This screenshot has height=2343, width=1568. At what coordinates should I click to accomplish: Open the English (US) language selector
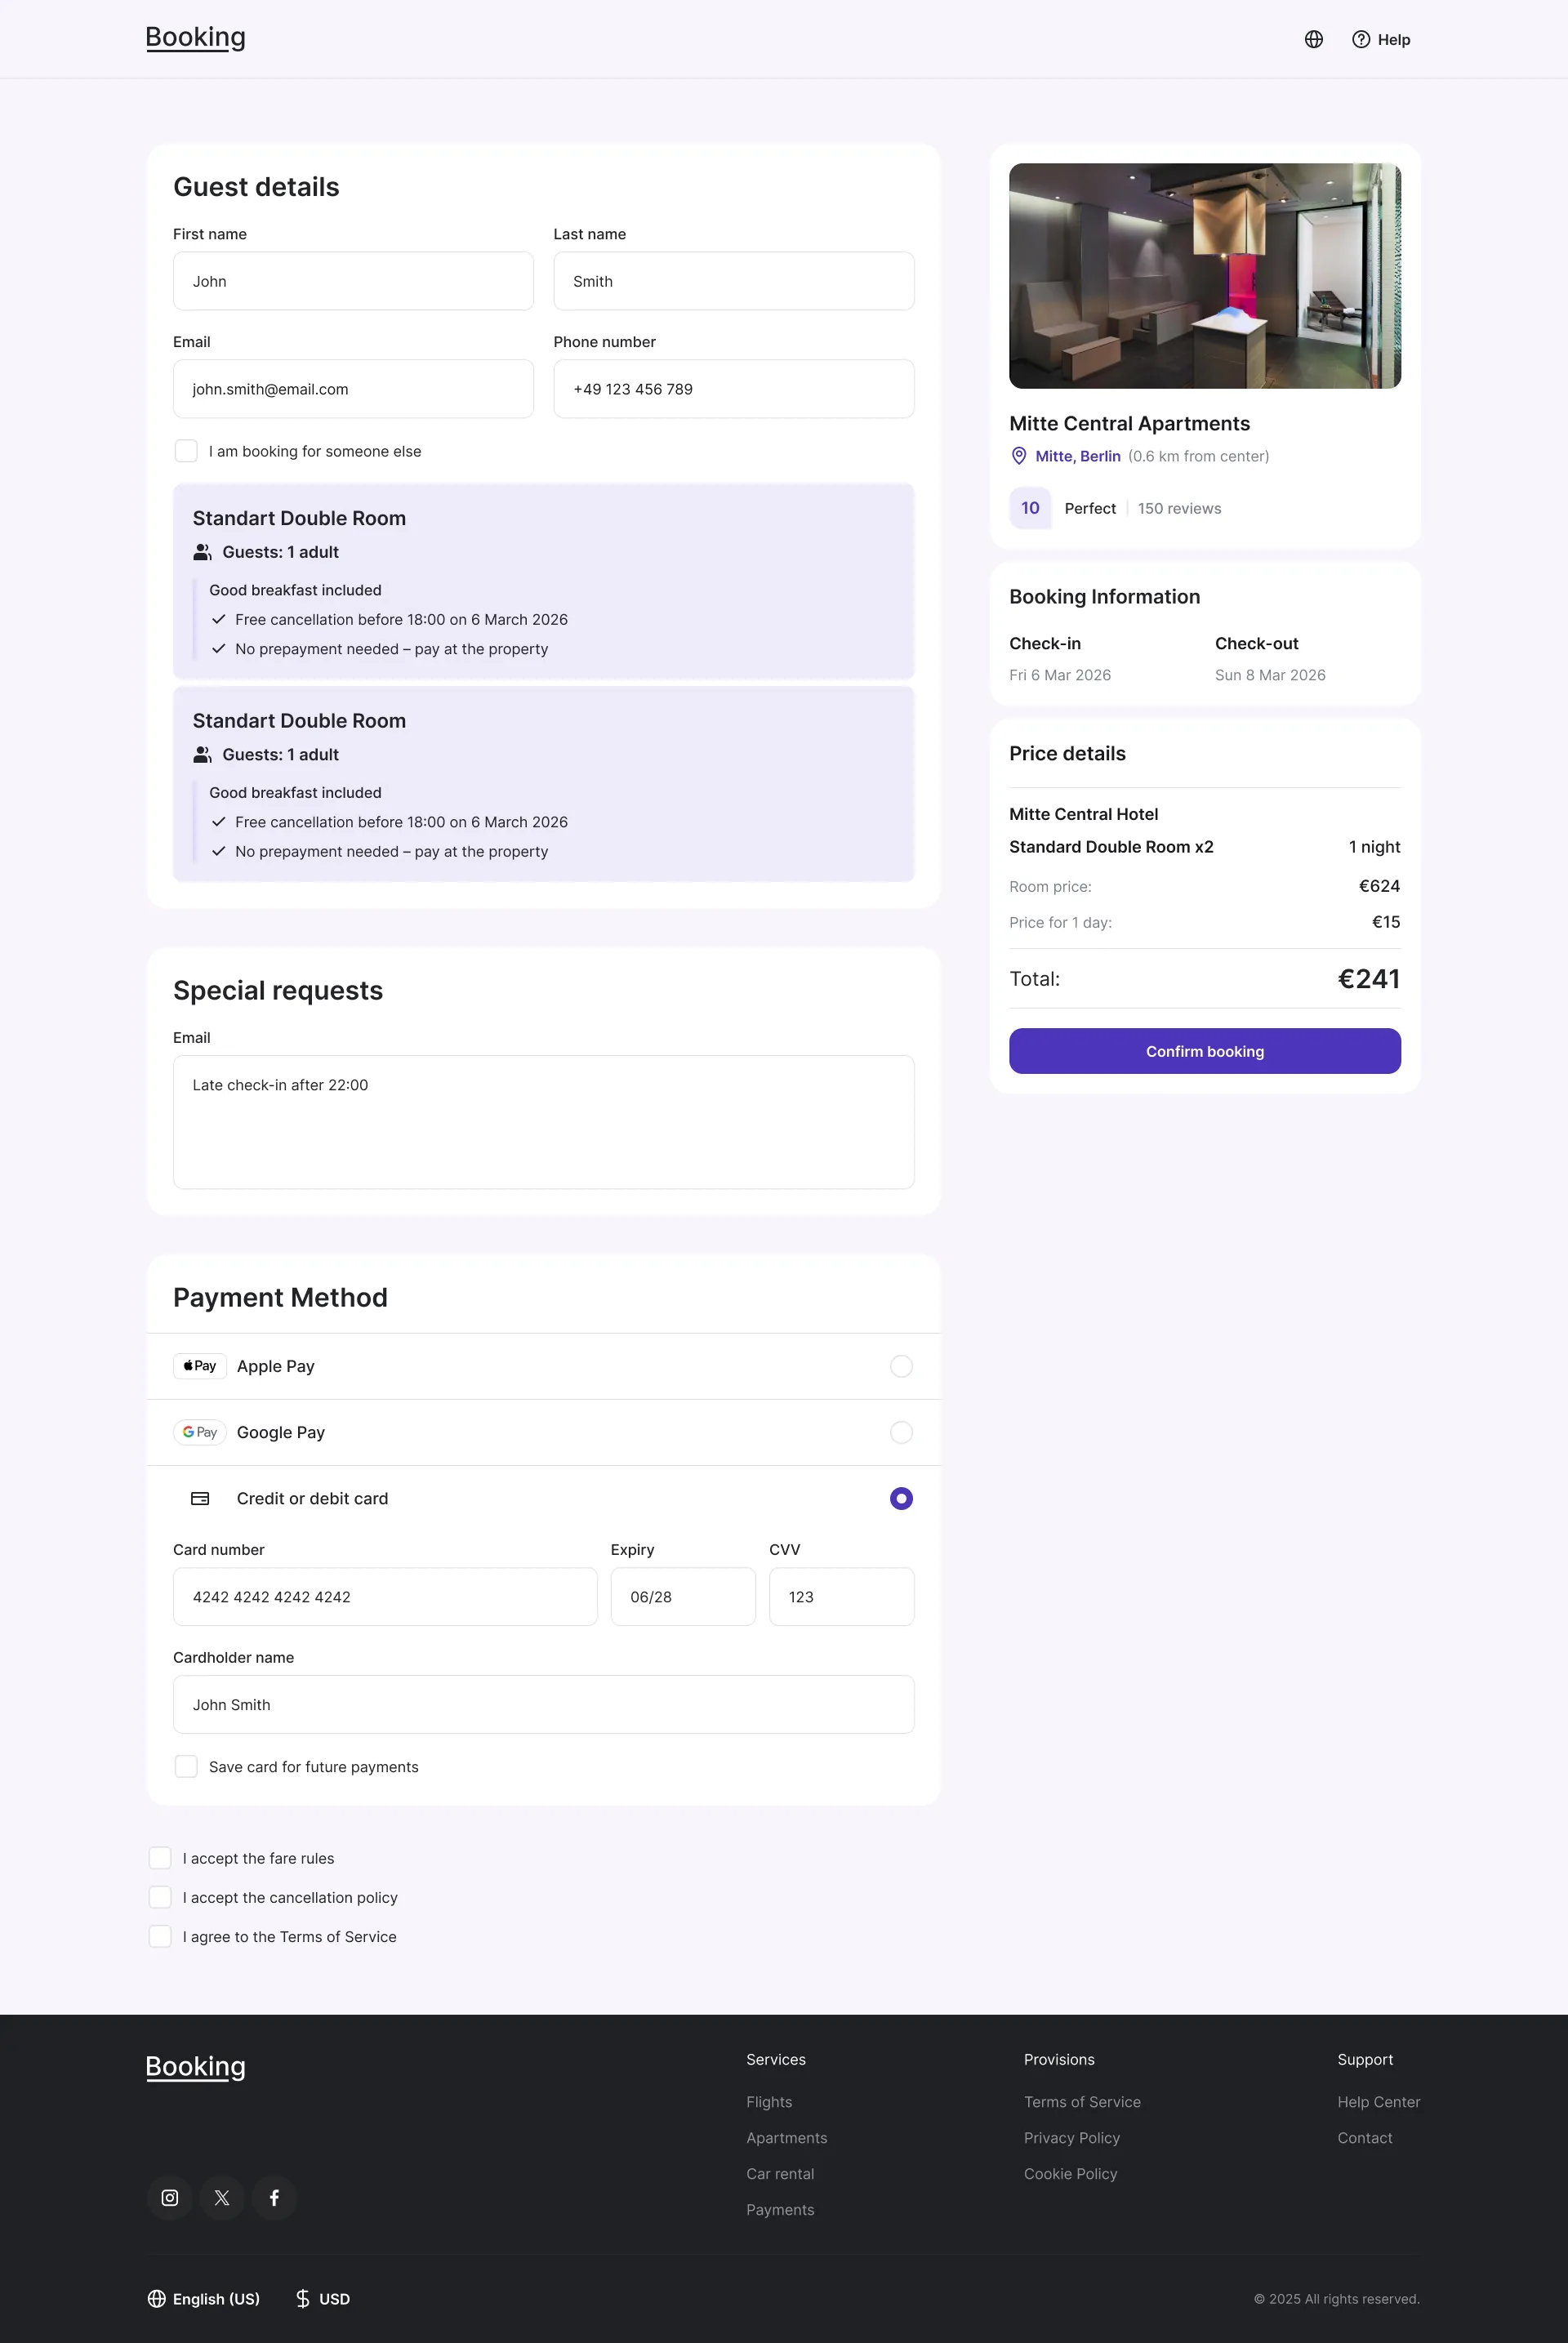[204, 2299]
